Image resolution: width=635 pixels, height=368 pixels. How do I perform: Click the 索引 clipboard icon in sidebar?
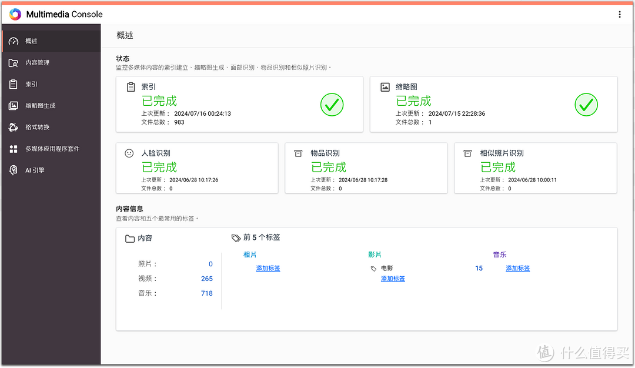[13, 84]
